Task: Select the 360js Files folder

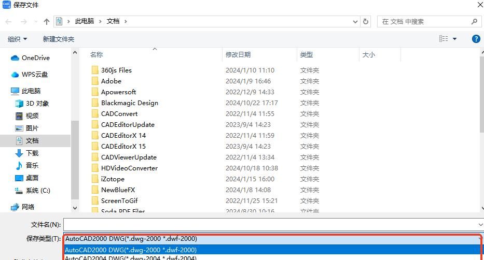Action: click(116, 70)
